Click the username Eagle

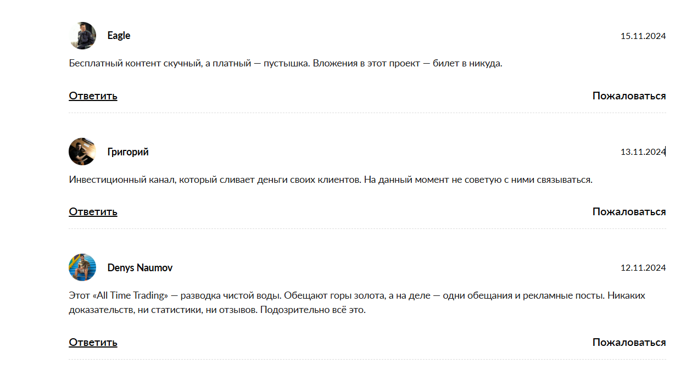point(119,36)
